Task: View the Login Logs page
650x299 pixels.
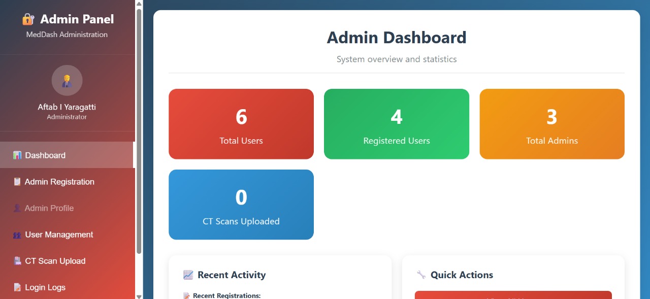Action: click(45, 287)
